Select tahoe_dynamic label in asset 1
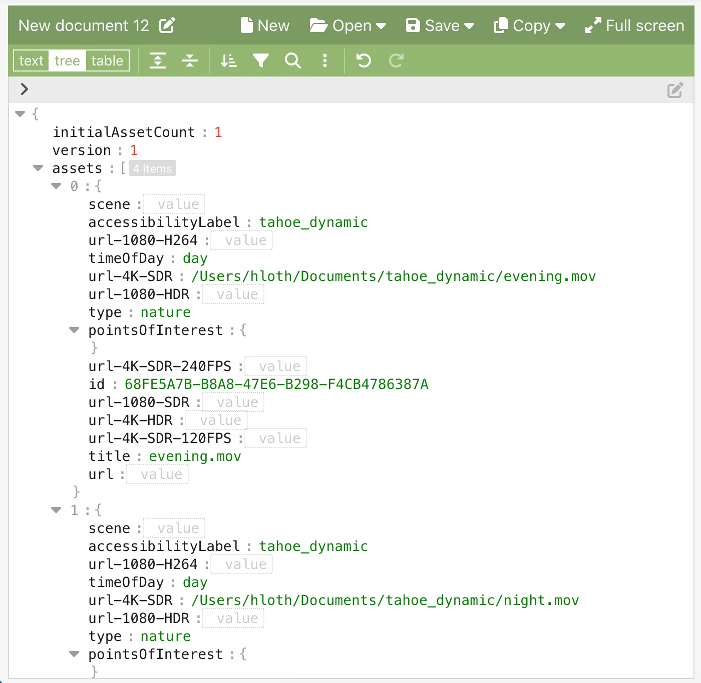Viewport: 701px width, 683px height. (x=313, y=546)
